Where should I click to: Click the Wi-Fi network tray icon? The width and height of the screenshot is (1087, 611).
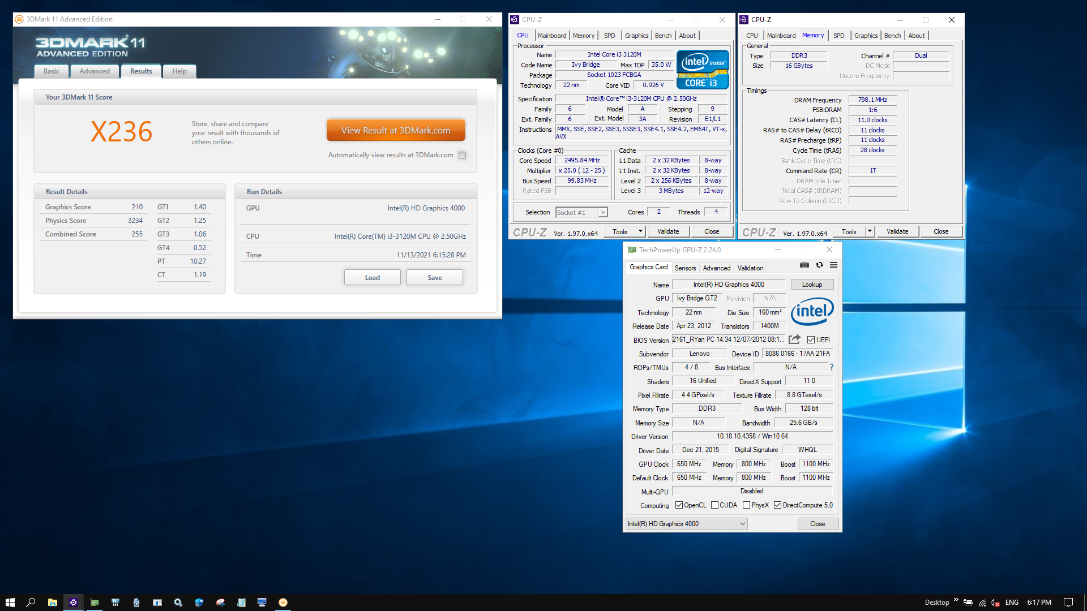982,603
